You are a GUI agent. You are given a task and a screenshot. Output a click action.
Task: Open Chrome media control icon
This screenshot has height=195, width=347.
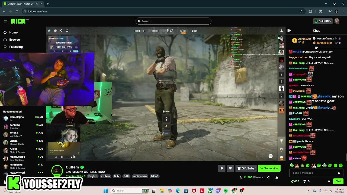point(330,11)
